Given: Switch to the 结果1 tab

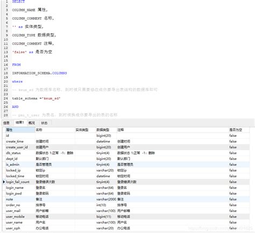Looking at the screenshot, I should (20, 122).
